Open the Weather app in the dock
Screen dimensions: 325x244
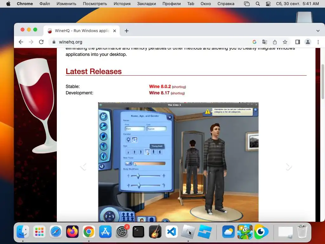[229, 232]
